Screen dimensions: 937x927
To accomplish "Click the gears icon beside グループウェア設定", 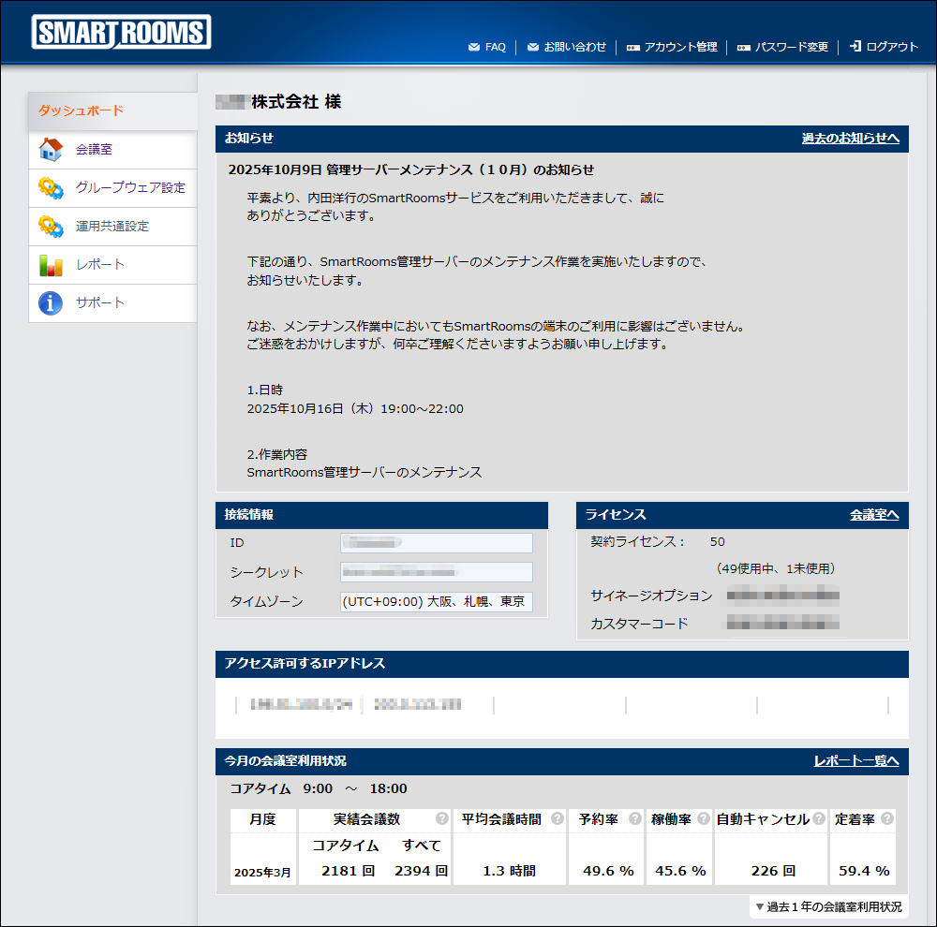I will pos(51,188).
